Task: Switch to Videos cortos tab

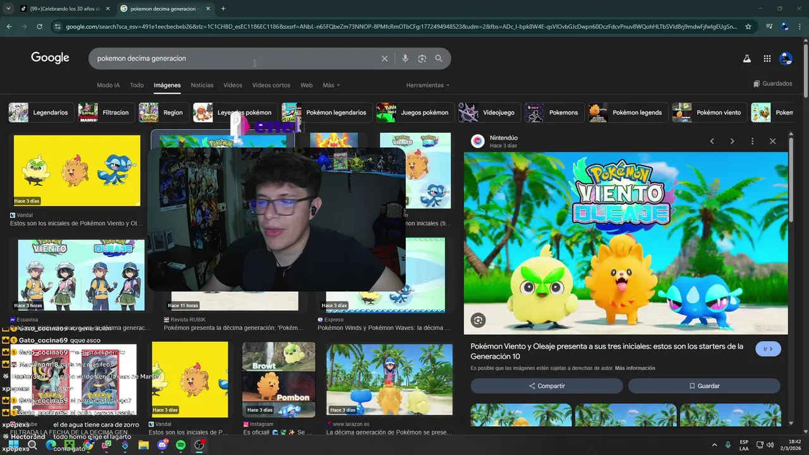Action: coord(271,85)
